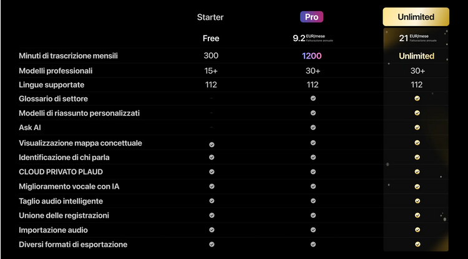Click the Starter plan heading
This screenshot has width=468, height=259.
(210, 17)
